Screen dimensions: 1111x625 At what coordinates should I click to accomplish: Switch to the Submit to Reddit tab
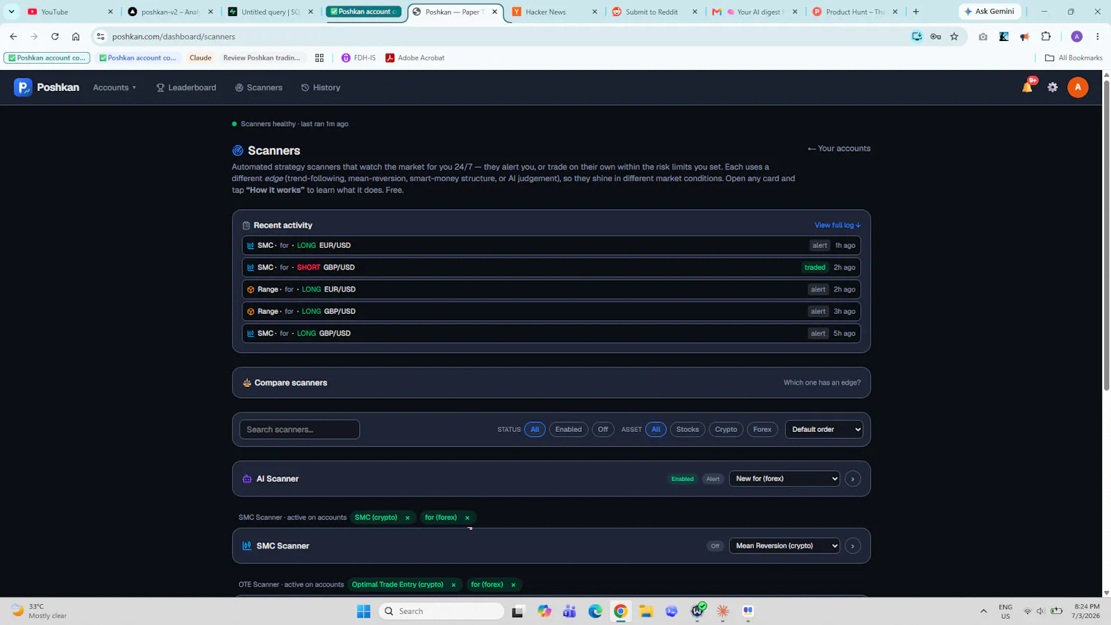(x=654, y=12)
